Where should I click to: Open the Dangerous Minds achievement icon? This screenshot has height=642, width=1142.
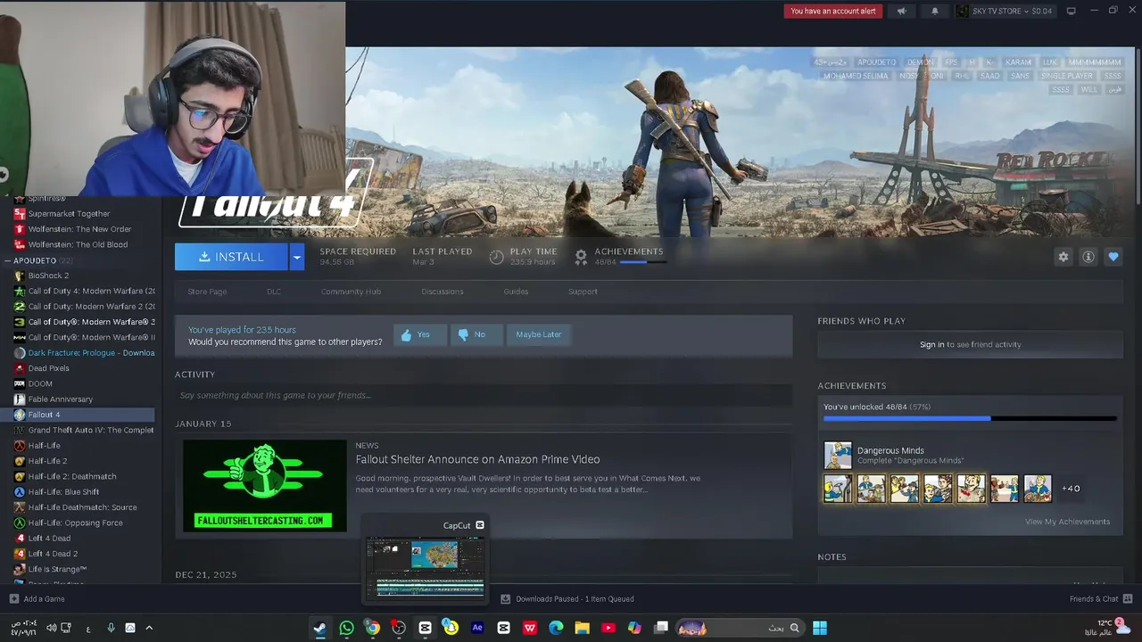coord(838,455)
